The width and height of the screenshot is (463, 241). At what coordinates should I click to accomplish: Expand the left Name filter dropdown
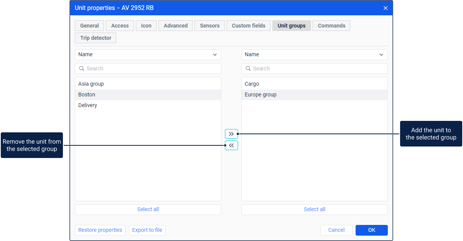point(148,55)
